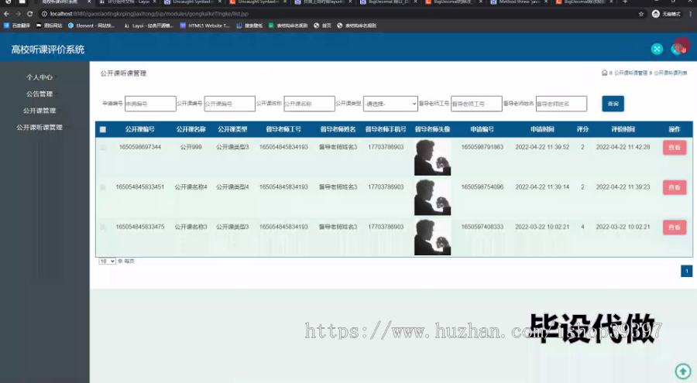This screenshot has width=697, height=383.
Task: Click the 公开课编号 input field
Action: [229, 104]
